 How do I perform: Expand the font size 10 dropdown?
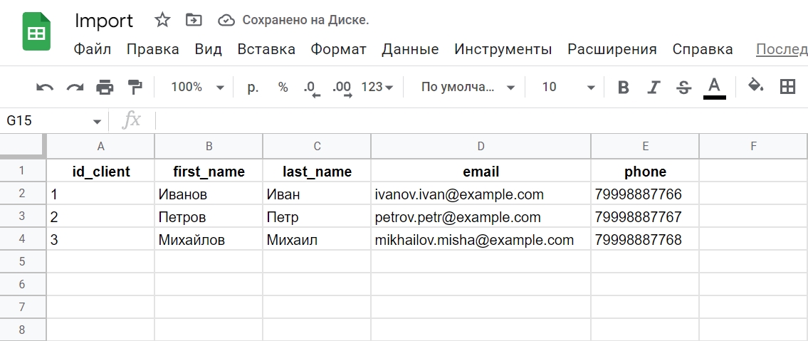tap(568, 87)
